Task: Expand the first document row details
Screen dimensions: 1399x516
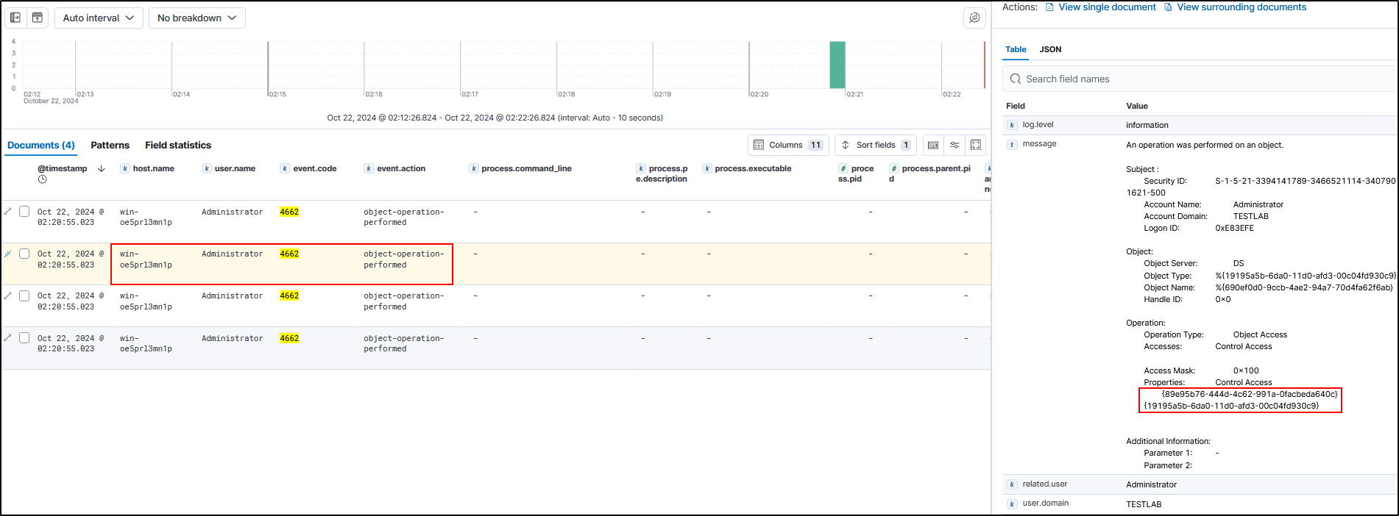Action: click(x=8, y=212)
